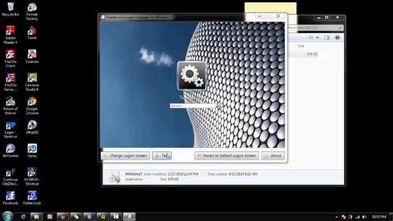Click the Explorer help question mark icon
Screen dimensions: 393x221
(x=337, y=37)
